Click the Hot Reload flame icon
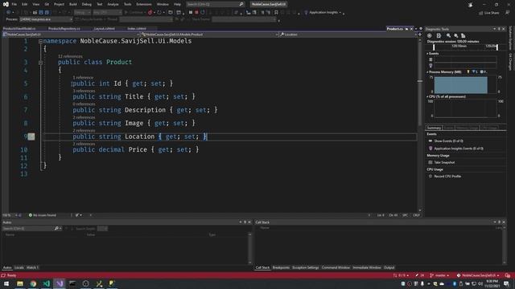This screenshot has width=515, height=289. (150, 13)
